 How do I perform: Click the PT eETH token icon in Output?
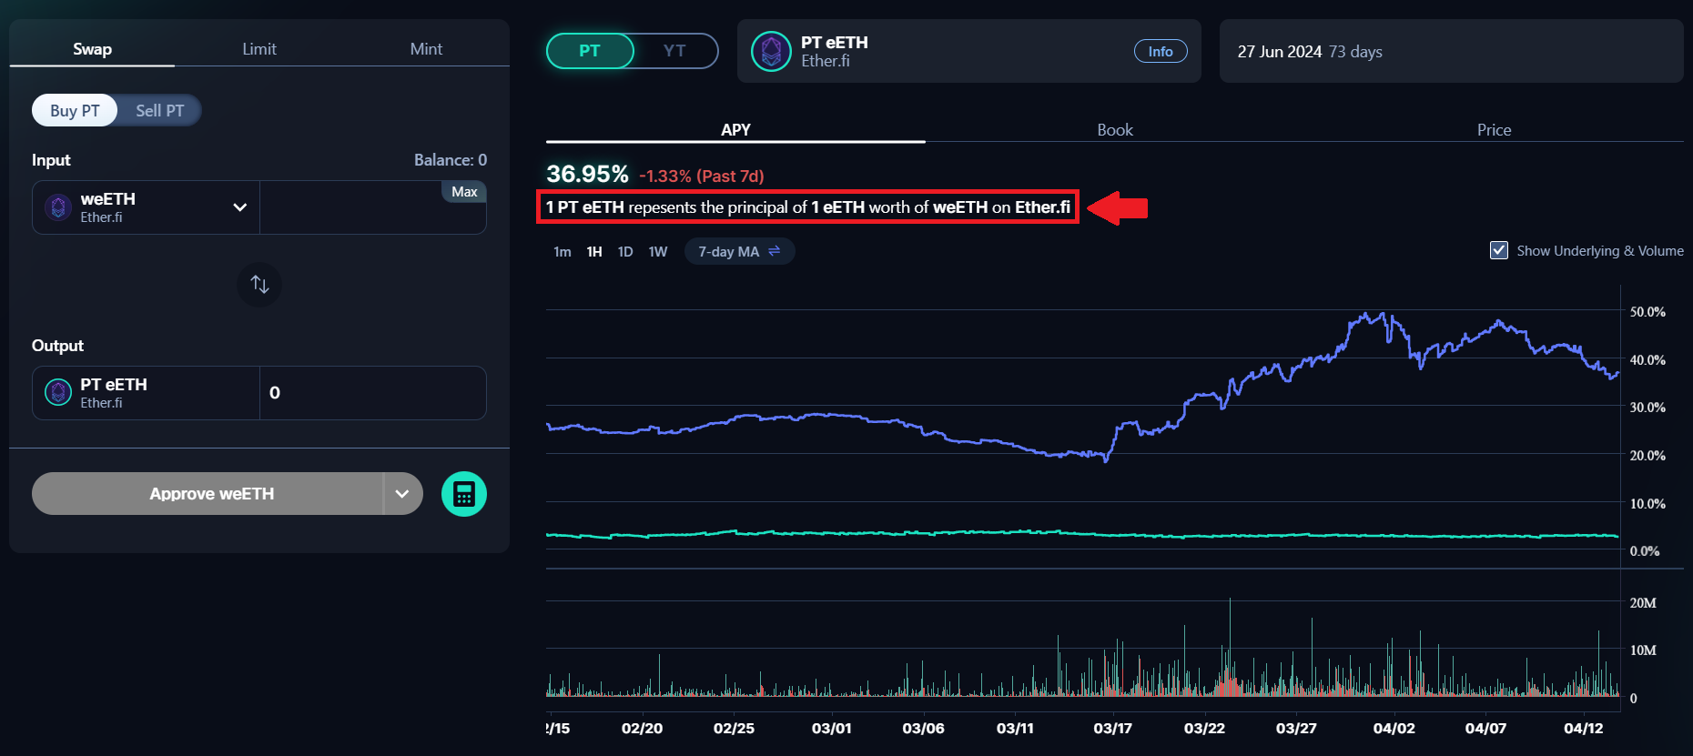58,393
